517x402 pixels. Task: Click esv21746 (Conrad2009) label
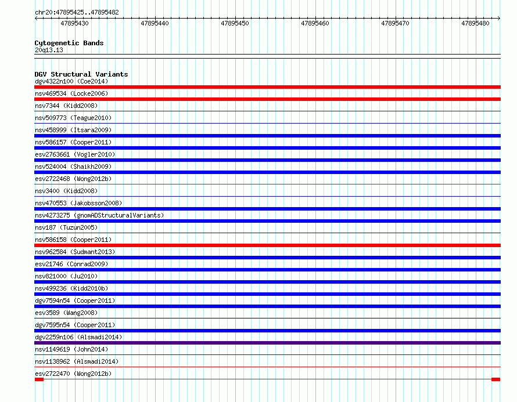coord(71,264)
